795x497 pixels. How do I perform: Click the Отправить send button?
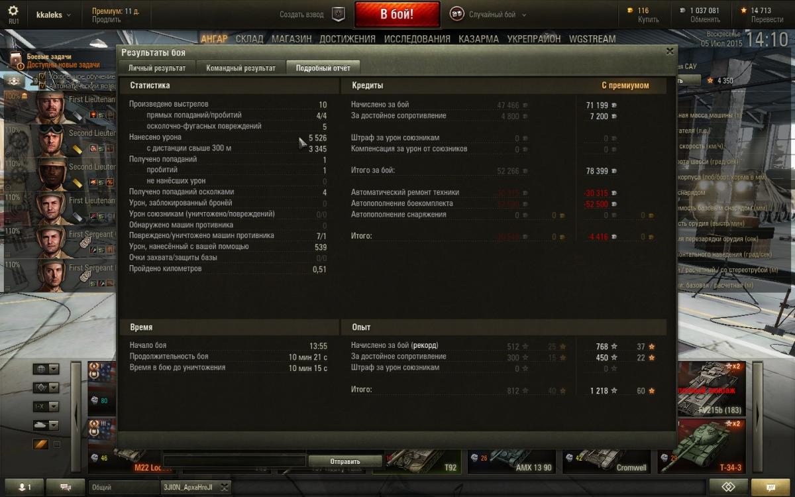(344, 461)
